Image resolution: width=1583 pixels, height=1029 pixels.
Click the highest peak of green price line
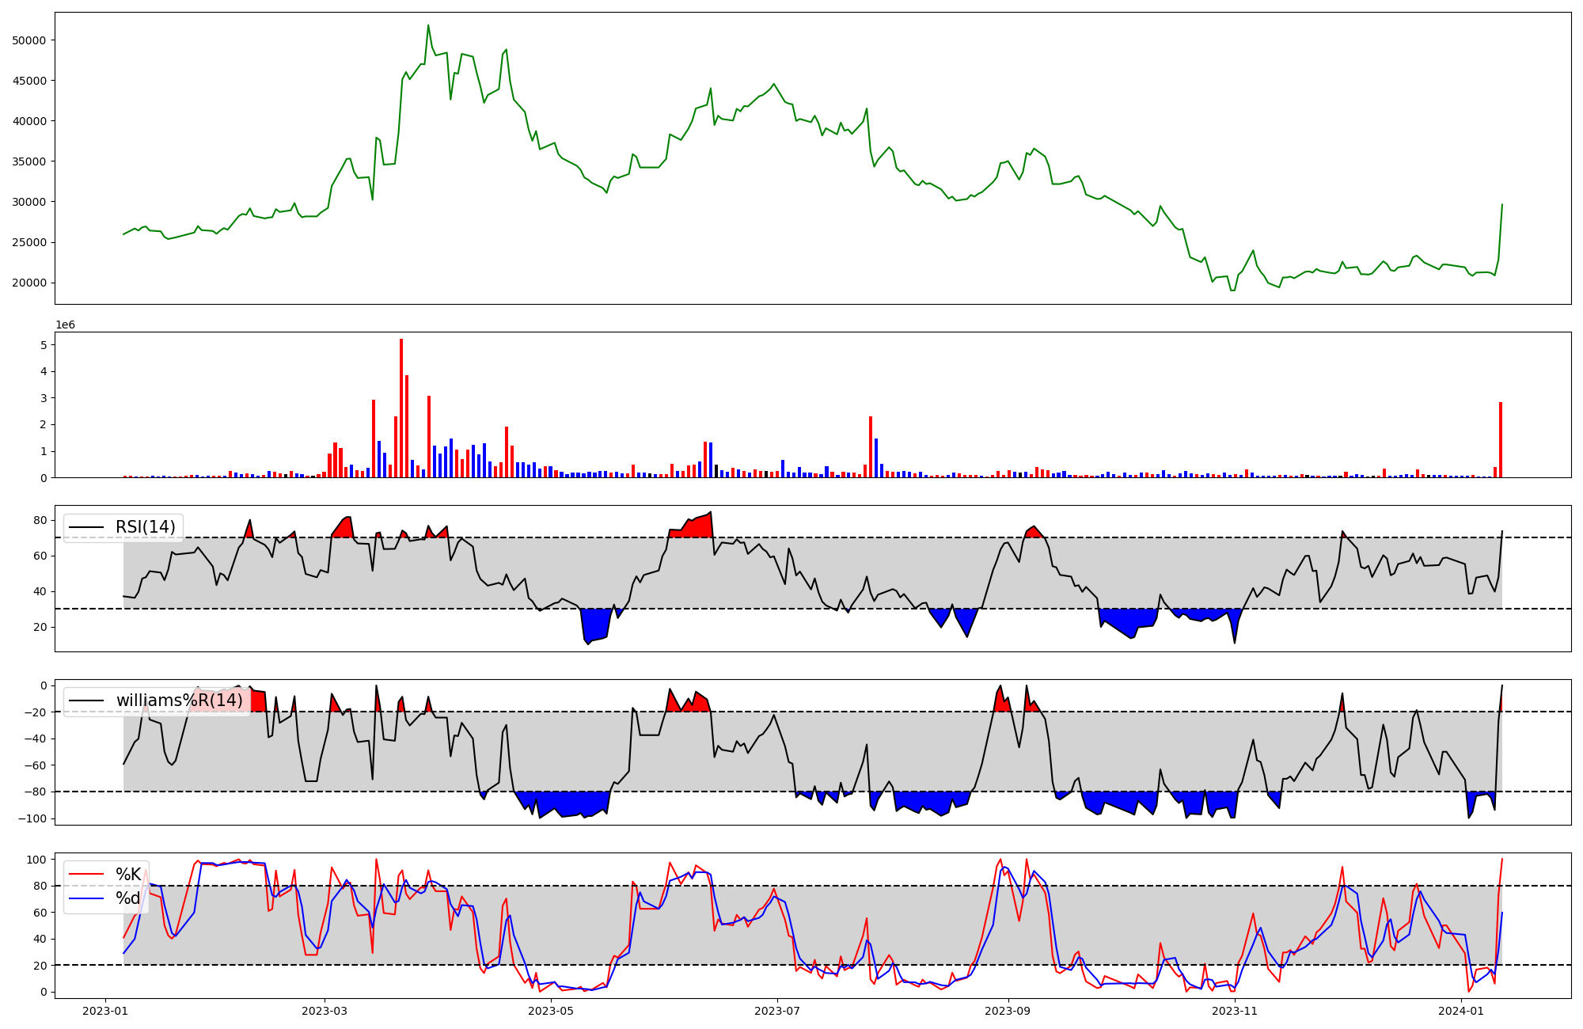pos(428,26)
